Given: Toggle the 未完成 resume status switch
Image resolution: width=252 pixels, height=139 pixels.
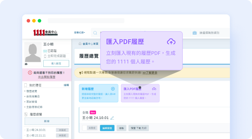Looking at the screenshot, I should 90,128.
